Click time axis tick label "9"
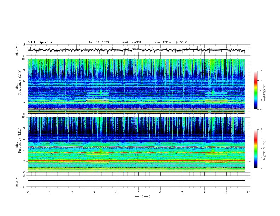Screen dimensions: 280x216 point(226,192)
